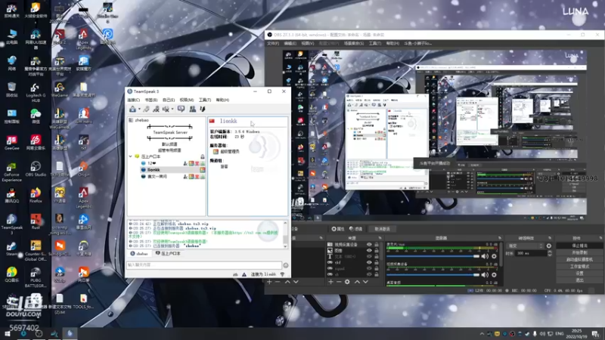Click the TeamSpeak disconnect plug icon

146,109
